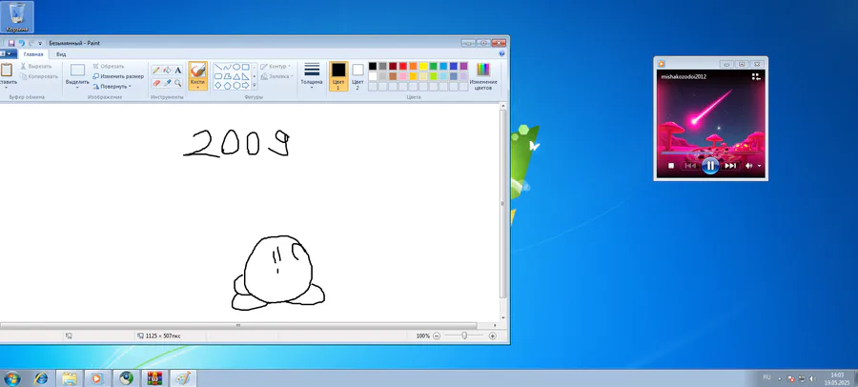This screenshot has width=858, height=387.
Task: Expand the Кисти brushes dropdown arrow
Action: point(197,87)
